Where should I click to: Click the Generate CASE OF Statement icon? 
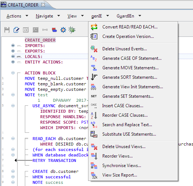pos(94,58)
